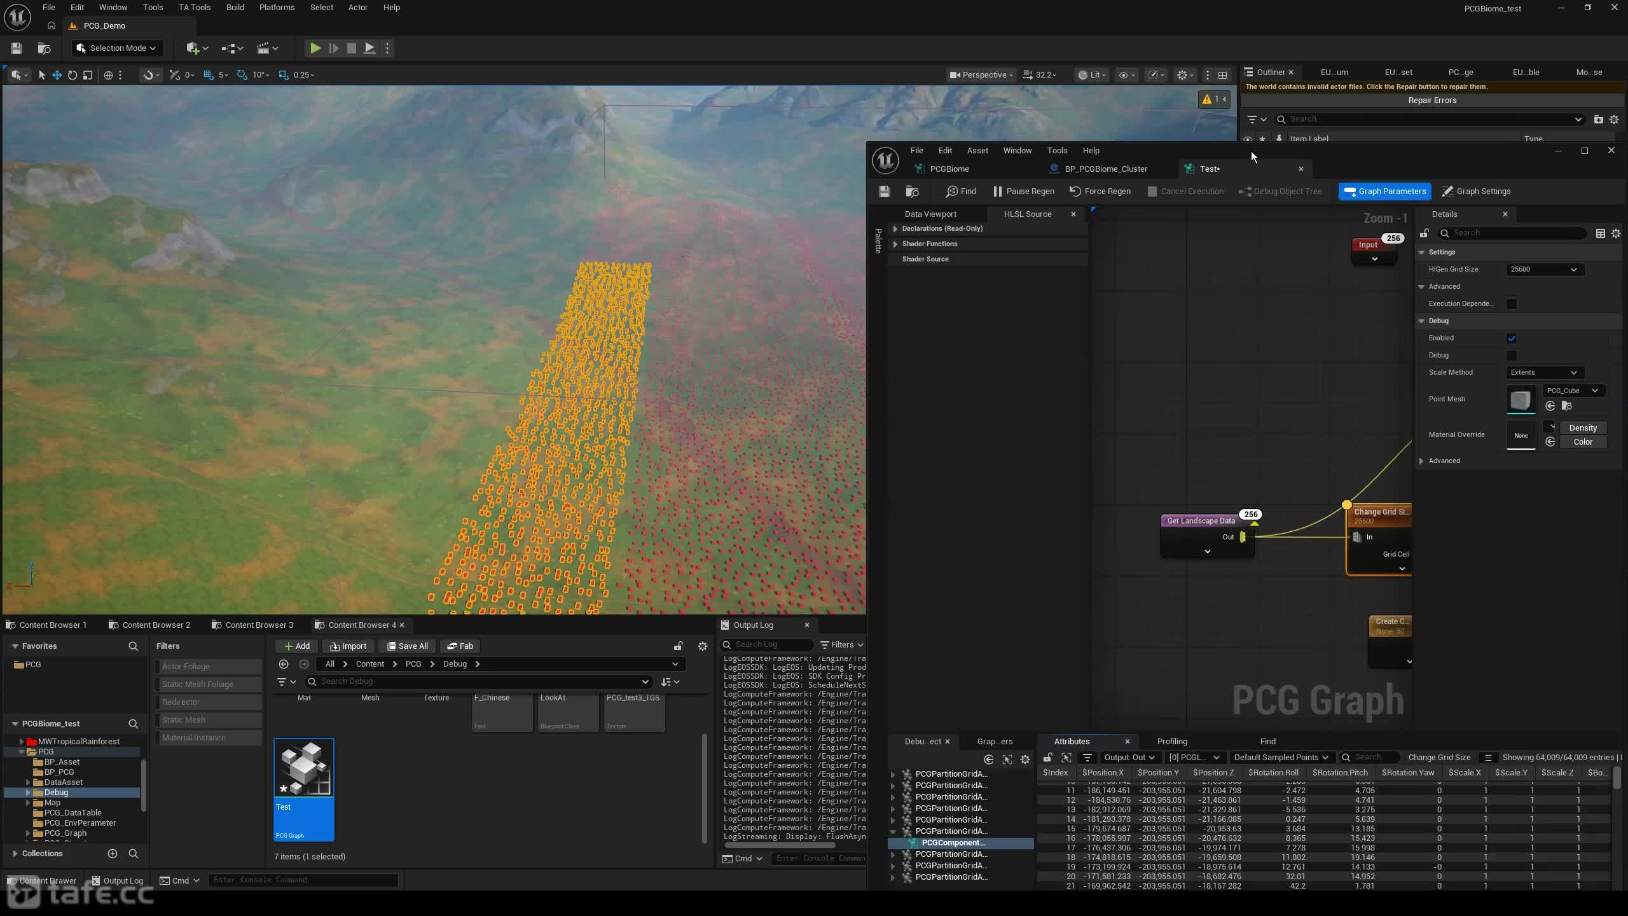The width and height of the screenshot is (1628, 916).
Task: Open the TA Tools menu
Action: pos(194,8)
